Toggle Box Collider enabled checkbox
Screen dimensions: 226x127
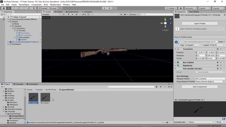(181, 62)
